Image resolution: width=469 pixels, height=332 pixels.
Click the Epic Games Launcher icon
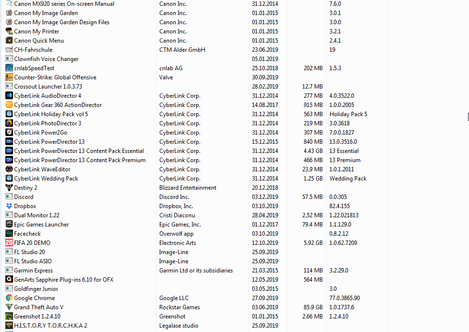(9, 225)
